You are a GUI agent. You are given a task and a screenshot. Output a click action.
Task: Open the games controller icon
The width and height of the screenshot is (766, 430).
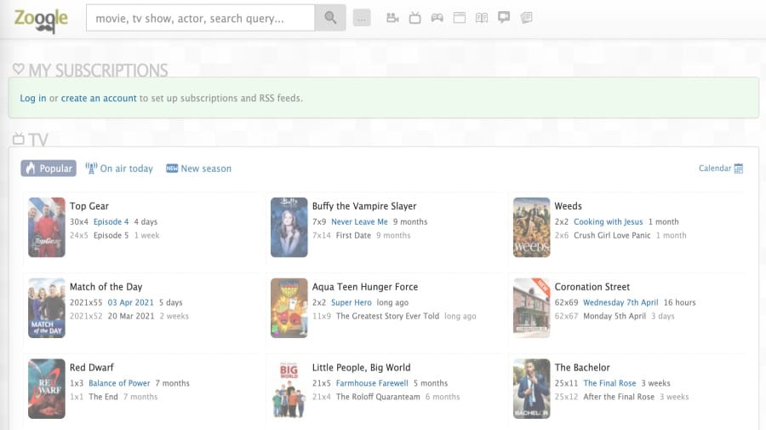[x=437, y=18]
